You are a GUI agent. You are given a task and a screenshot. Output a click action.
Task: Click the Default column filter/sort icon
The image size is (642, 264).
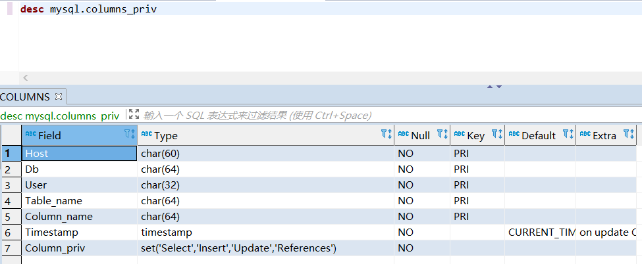click(568, 135)
